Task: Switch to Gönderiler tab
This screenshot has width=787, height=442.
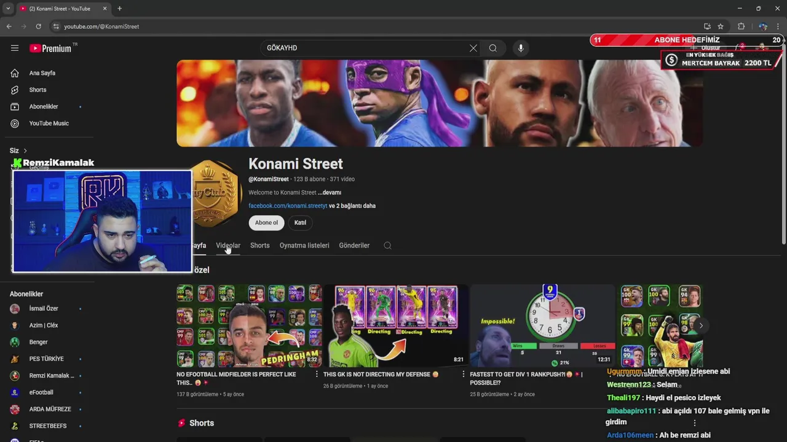Action: coord(354,246)
